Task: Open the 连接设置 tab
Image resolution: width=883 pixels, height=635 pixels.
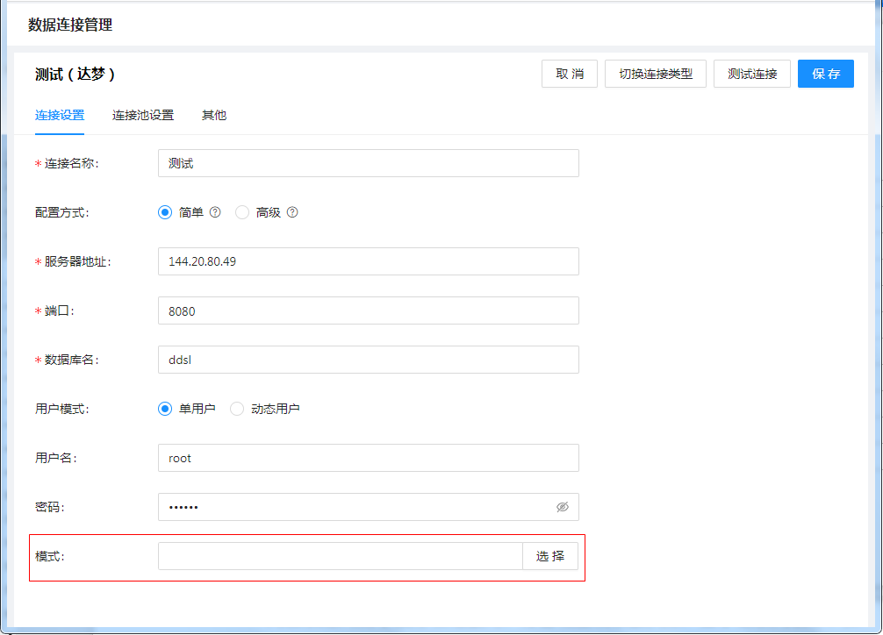Action: tap(60, 115)
